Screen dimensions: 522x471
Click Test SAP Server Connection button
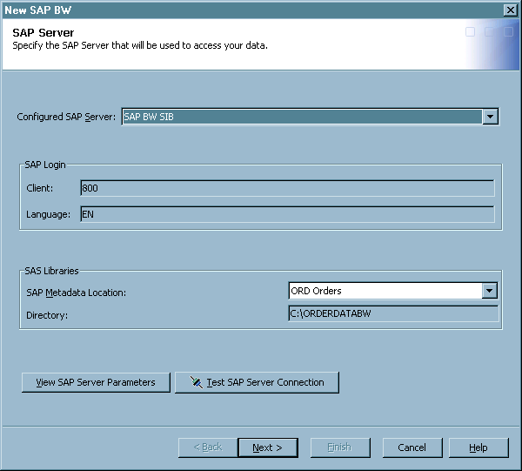(x=257, y=382)
